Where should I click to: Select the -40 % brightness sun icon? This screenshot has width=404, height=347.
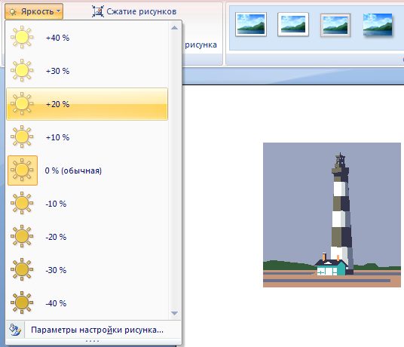pyautogui.click(x=22, y=302)
